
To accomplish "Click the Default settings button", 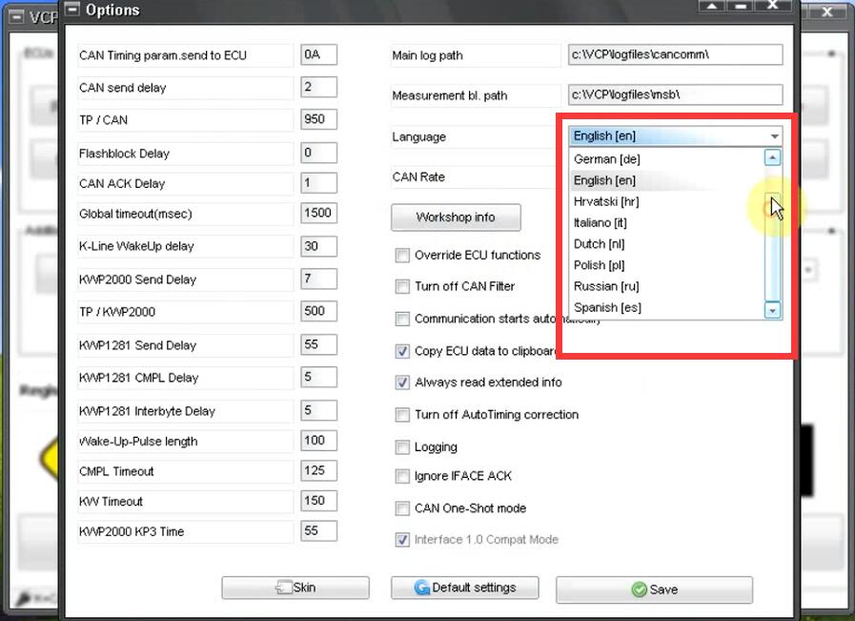I will pyautogui.click(x=465, y=588).
